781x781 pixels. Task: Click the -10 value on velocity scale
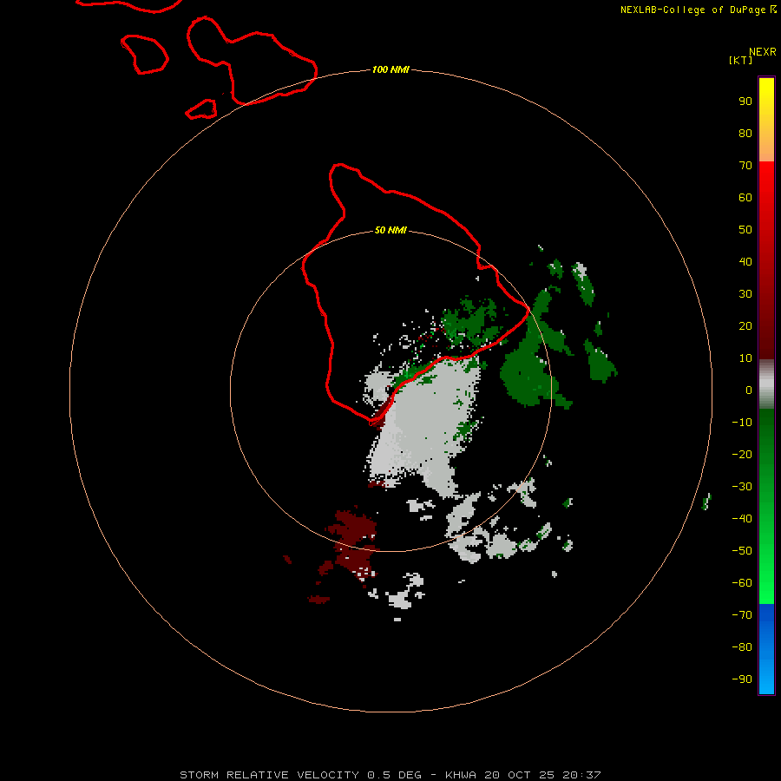(x=742, y=423)
